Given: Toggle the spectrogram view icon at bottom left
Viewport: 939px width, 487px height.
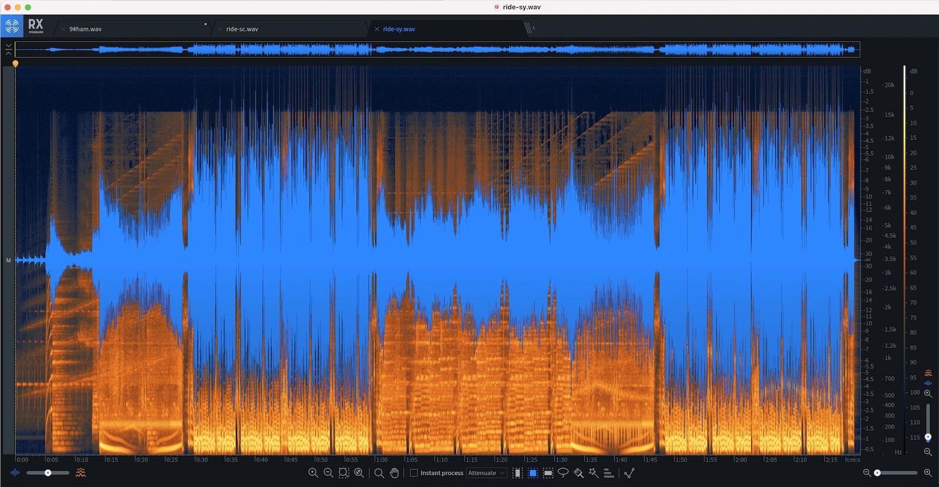Looking at the screenshot, I should point(81,473).
